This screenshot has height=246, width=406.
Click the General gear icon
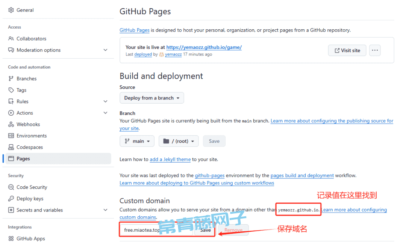coord(11,10)
